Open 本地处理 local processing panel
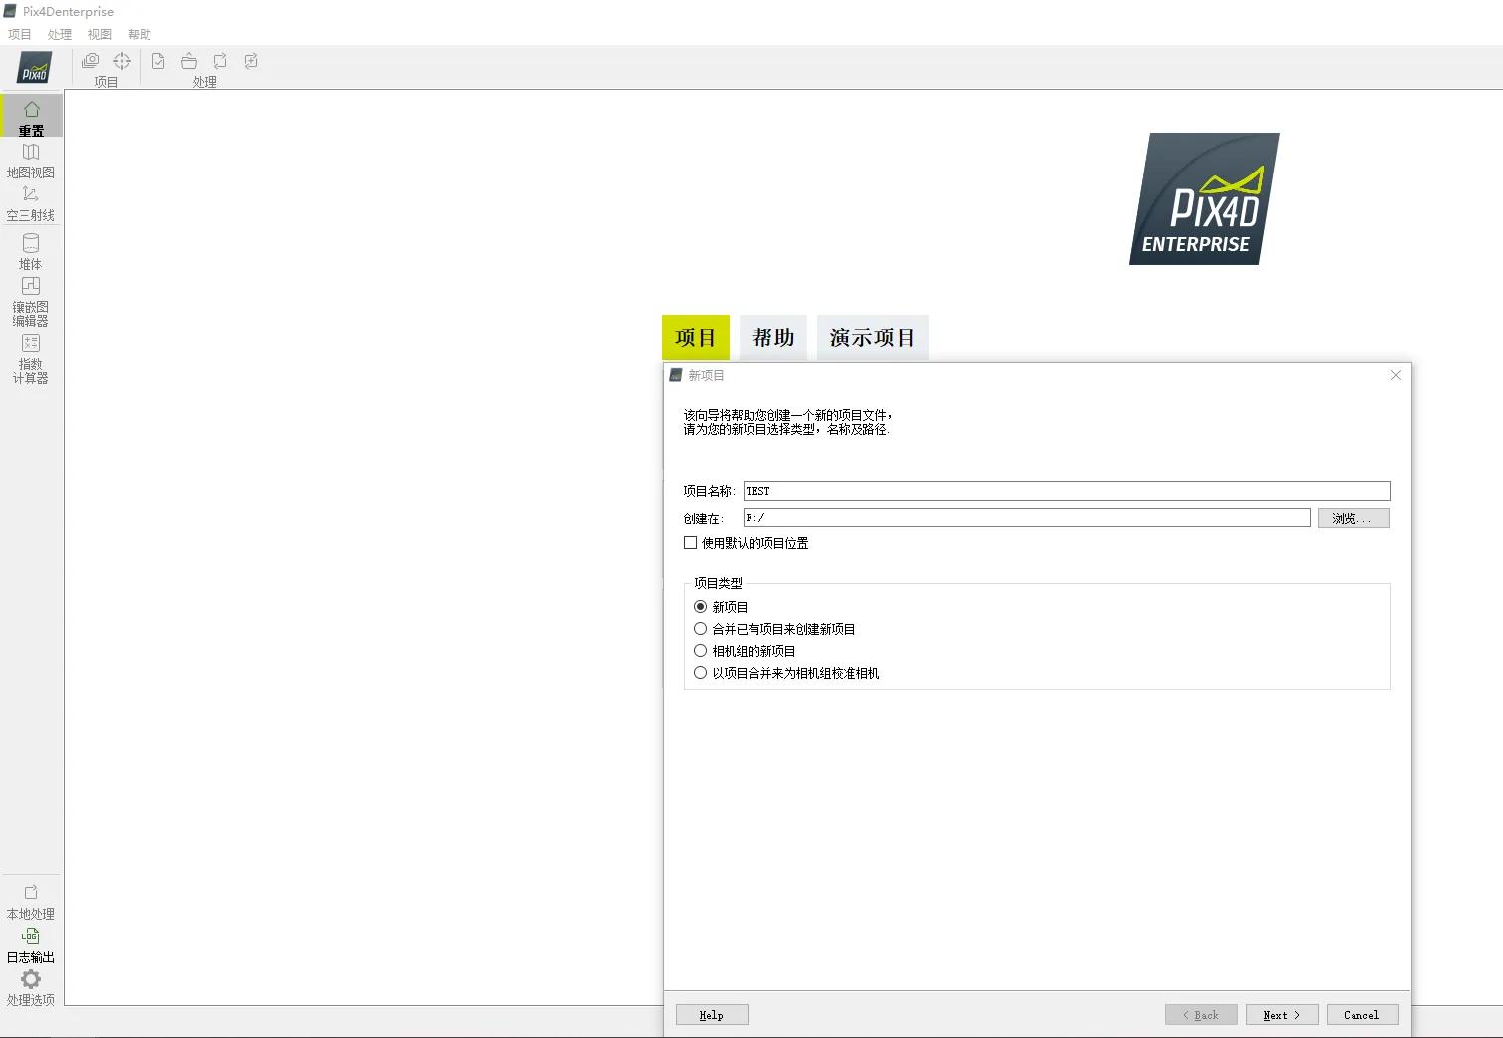 click(x=31, y=902)
